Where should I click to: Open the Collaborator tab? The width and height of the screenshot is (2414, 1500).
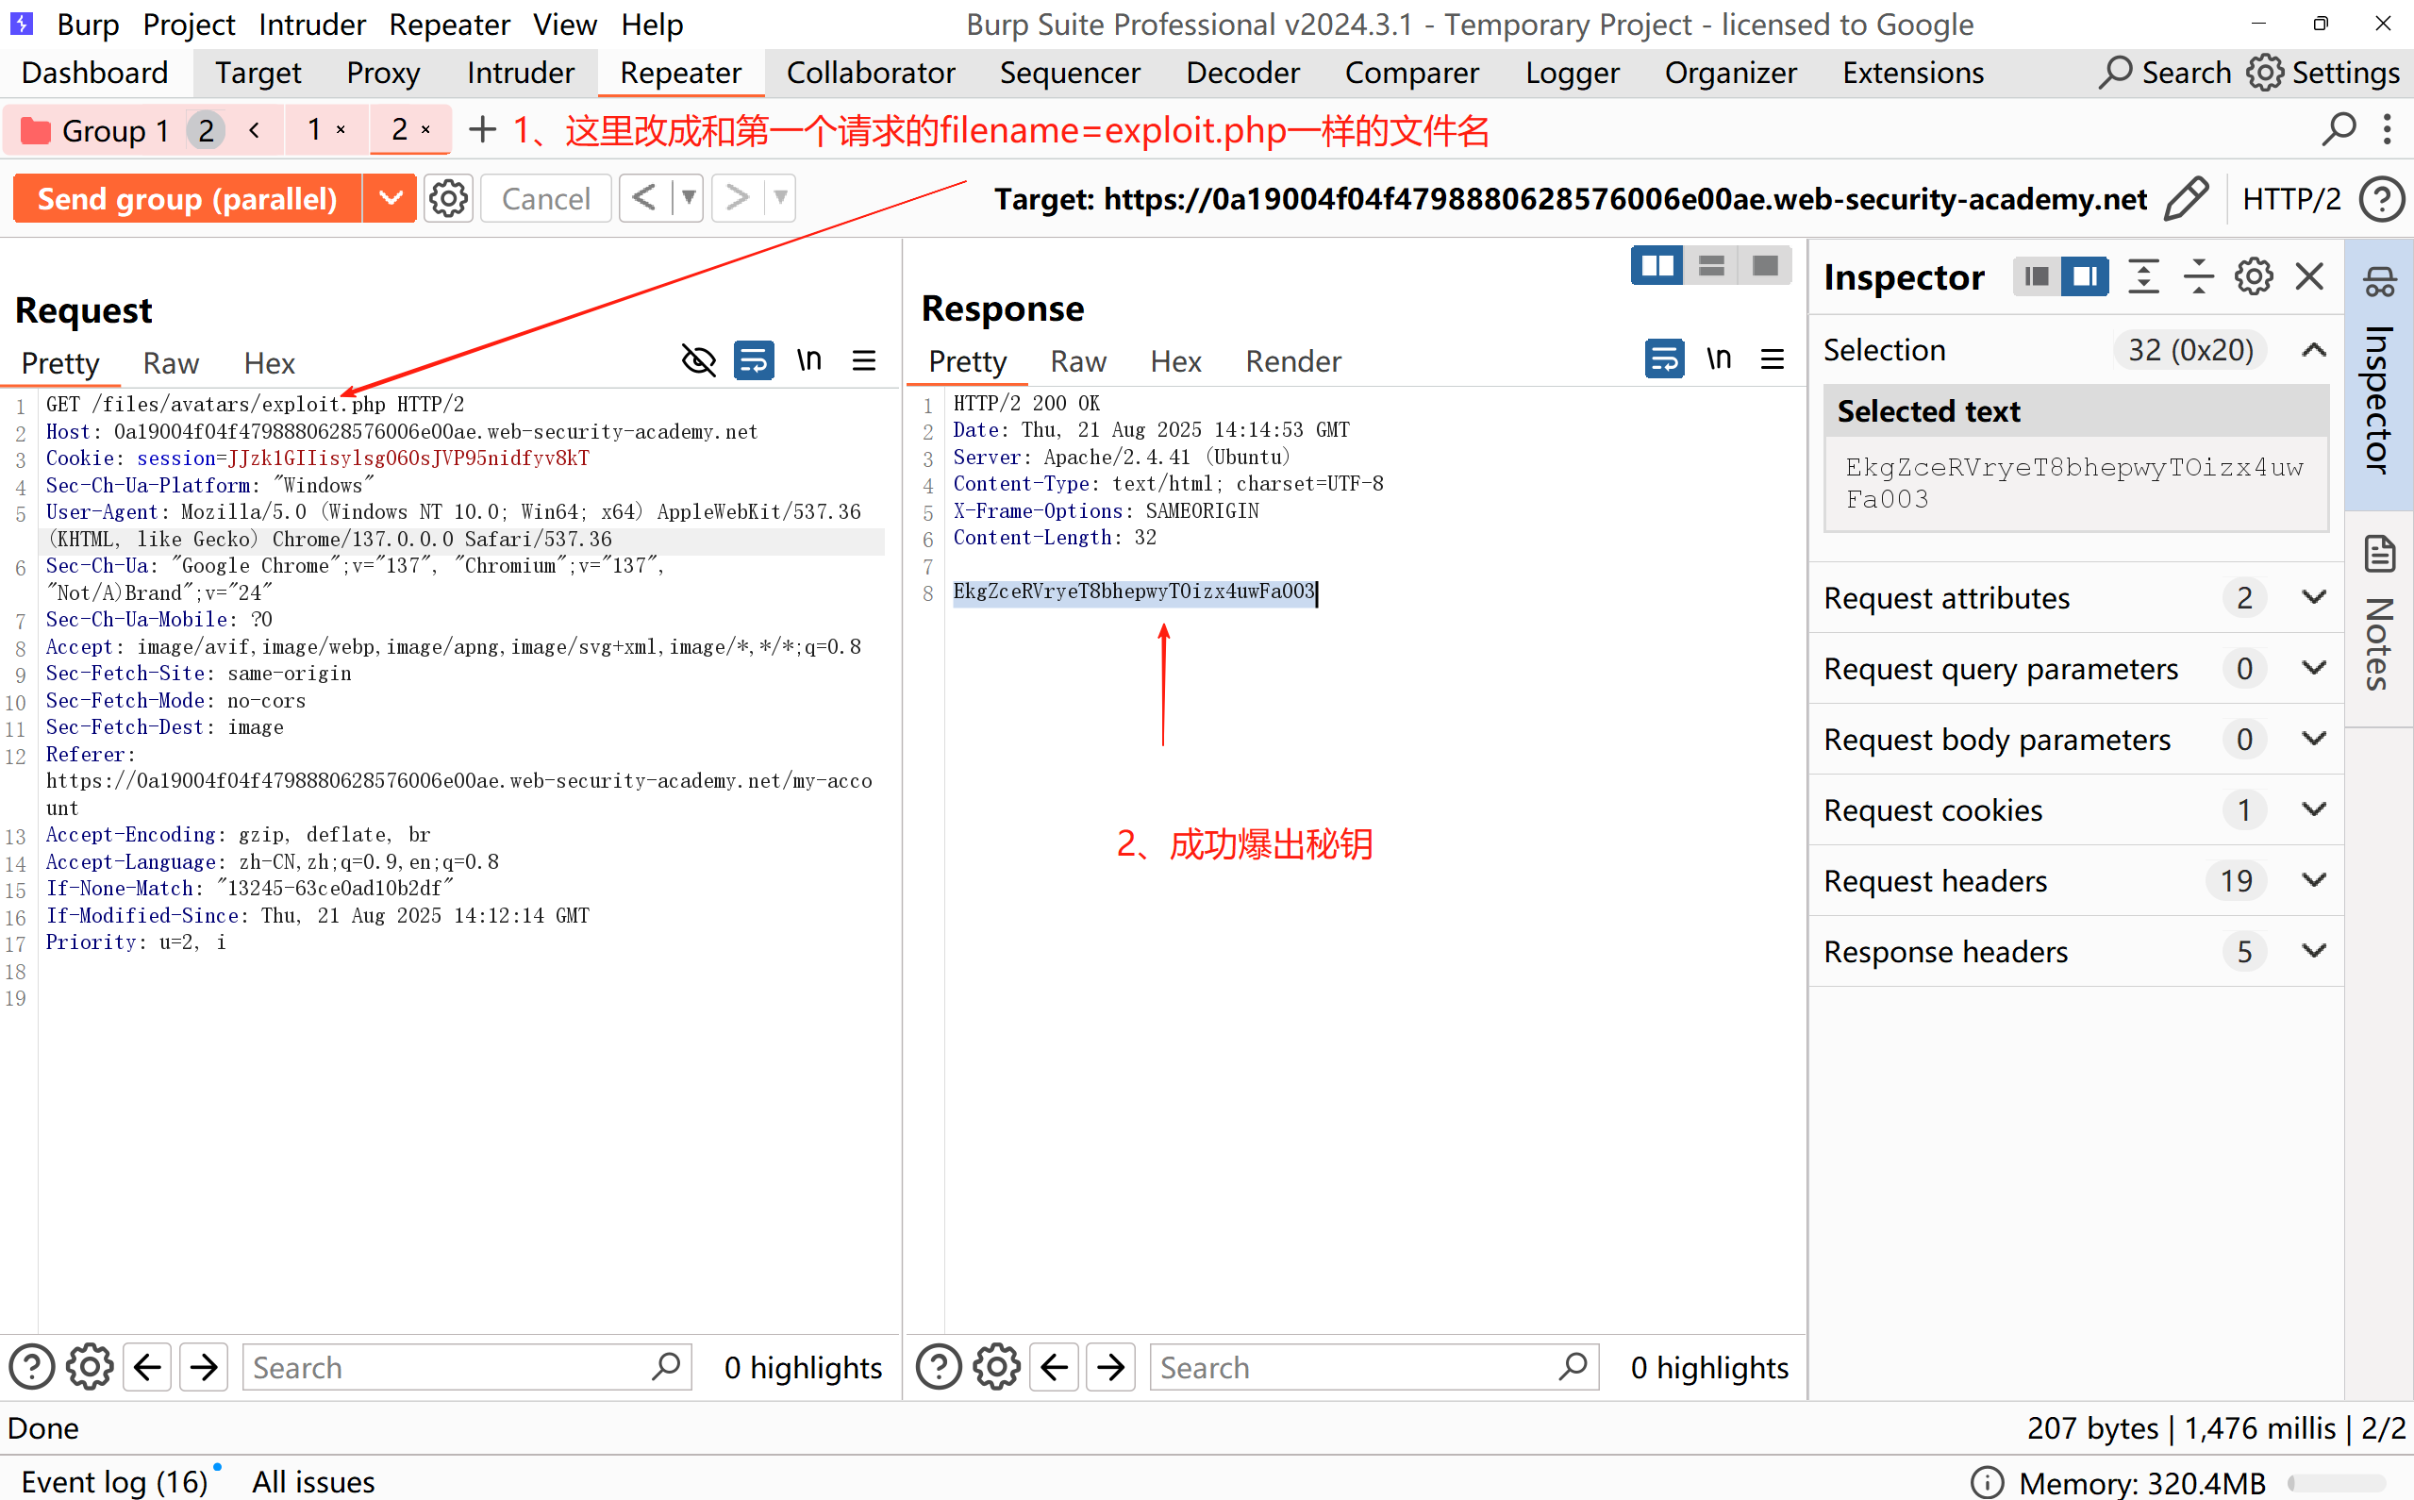[x=870, y=74]
